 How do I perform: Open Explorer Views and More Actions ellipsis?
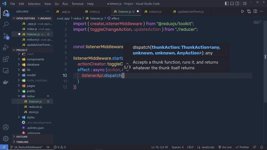48,12
